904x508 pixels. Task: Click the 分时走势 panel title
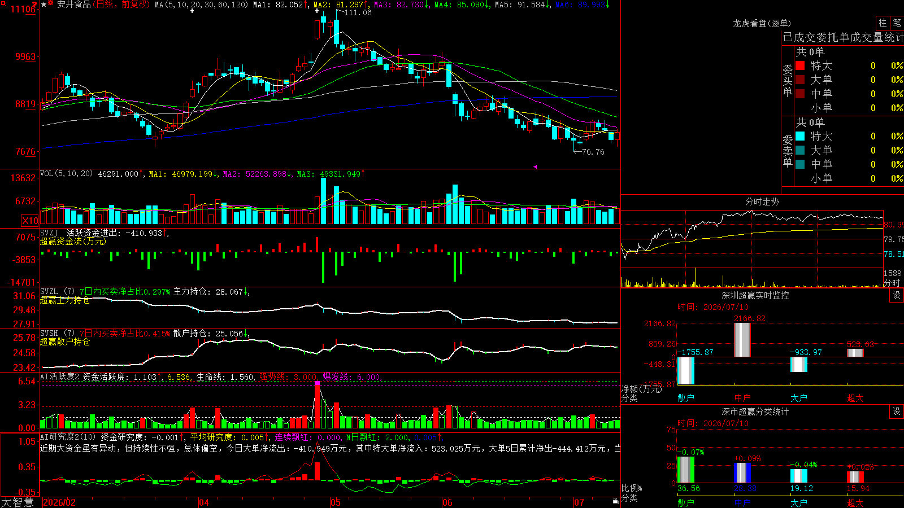(762, 202)
